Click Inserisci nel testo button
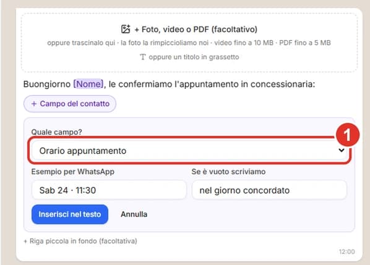The image size is (370, 265). coord(70,214)
